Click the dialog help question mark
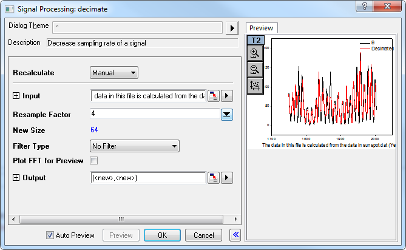This screenshot has height=250, width=406. tap(365, 5)
